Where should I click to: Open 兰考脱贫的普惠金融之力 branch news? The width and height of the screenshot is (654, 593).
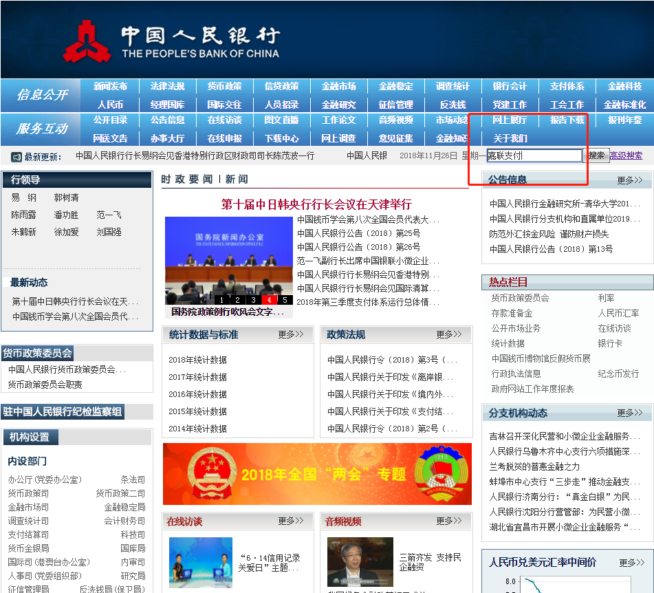pos(534,466)
